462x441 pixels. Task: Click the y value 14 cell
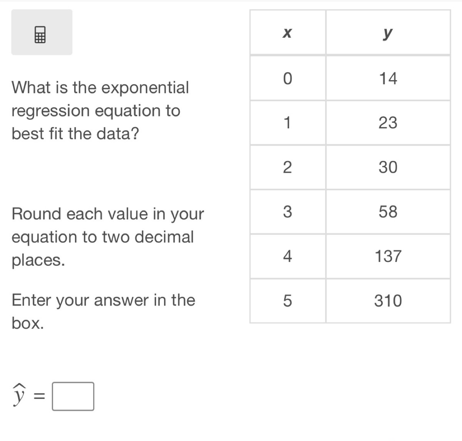coord(388,78)
